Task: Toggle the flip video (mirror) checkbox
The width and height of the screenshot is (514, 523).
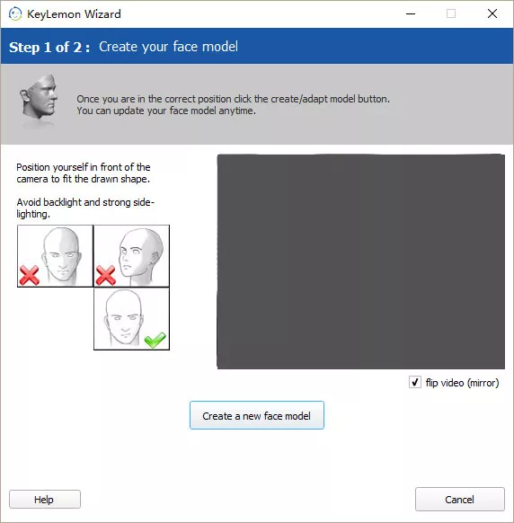Action: click(414, 382)
